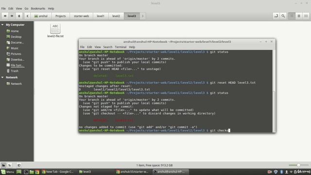Open the user account tray icon
Viewport: 311px width, 175px height.
click(287, 172)
